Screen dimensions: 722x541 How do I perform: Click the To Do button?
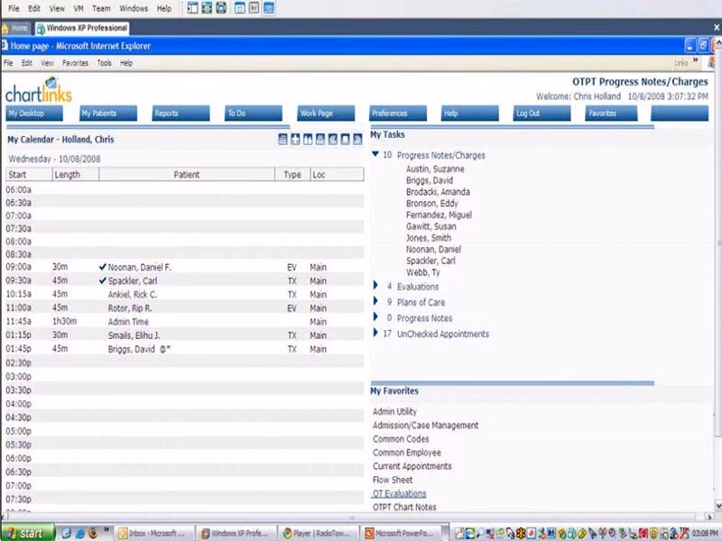click(x=254, y=114)
